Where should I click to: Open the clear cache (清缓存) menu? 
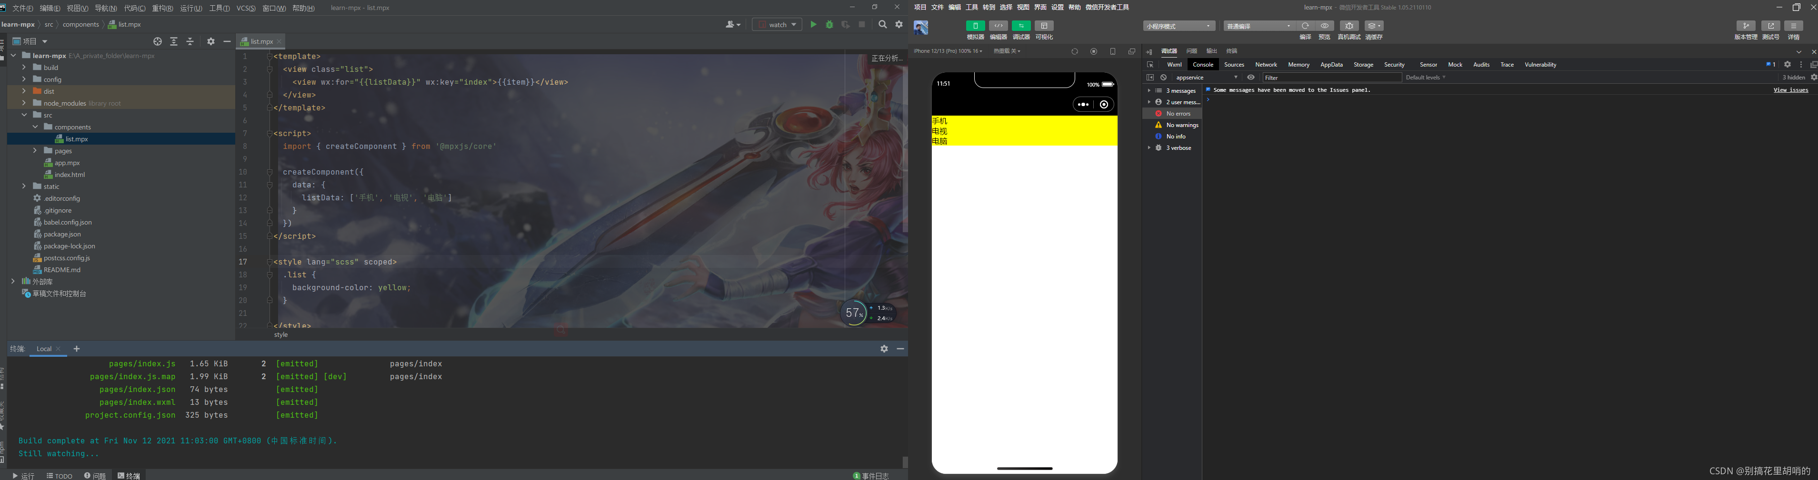click(x=1374, y=26)
